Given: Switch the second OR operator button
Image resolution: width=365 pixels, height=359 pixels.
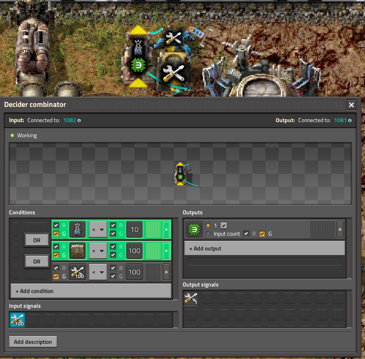Looking at the screenshot, I should (x=37, y=261).
